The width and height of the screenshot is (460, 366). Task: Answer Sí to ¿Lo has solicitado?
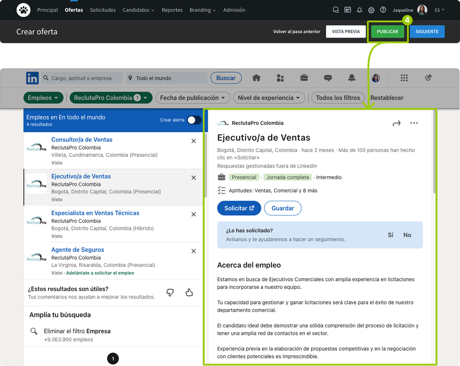tap(390, 235)
